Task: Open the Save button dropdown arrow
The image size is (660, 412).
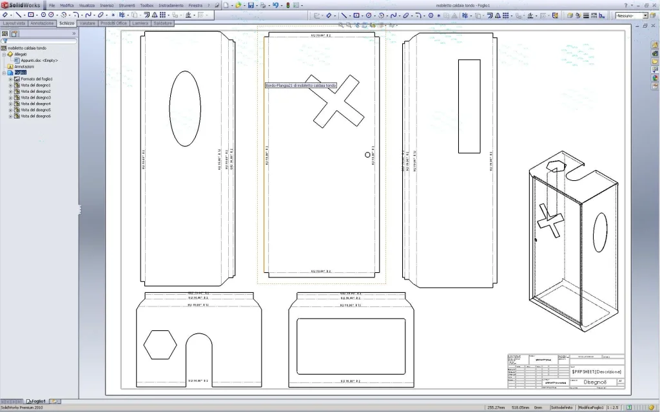Action: tap(257, 6)
